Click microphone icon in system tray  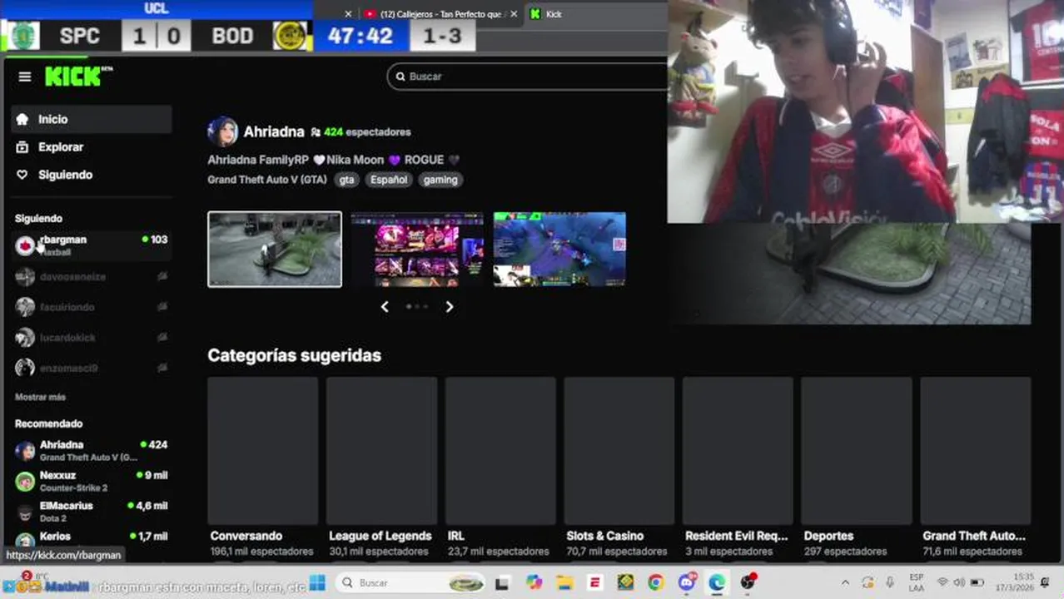tap(889, 583)
